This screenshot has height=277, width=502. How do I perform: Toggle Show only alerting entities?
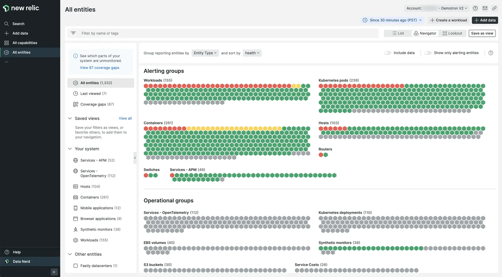coord(428,53)
